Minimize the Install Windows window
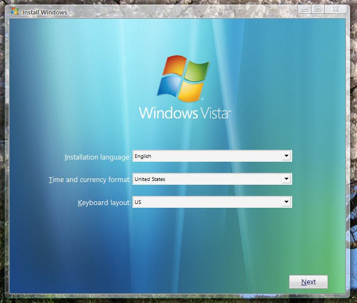357x303 pixels. click(304, 9)
